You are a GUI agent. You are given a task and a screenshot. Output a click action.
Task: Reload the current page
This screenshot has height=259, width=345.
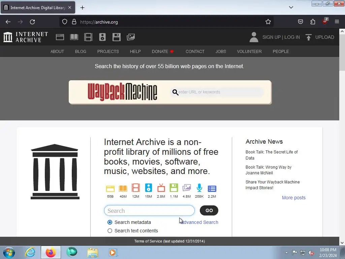coord(32,22)
